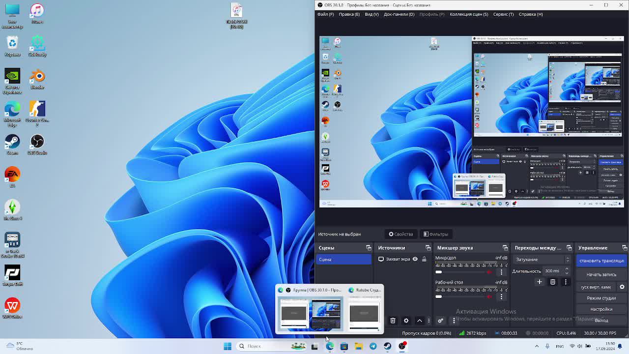Open Док-панели menu in OBS
Image resolution: width=629 pixels, height=354 pixels.
tap(399, 14)
